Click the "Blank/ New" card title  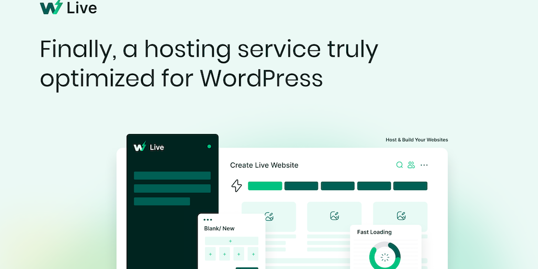click(219, 229)
